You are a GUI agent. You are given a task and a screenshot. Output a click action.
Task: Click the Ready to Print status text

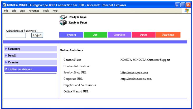[78, 23]
